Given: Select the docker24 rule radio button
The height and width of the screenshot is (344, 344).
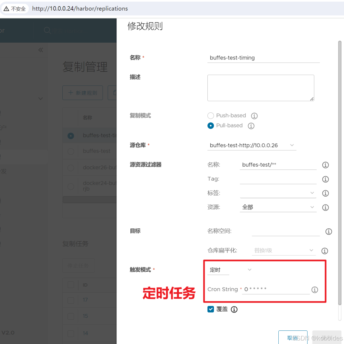Looking at the screenshot, I should pyautogui.click(x=71, y=186).
